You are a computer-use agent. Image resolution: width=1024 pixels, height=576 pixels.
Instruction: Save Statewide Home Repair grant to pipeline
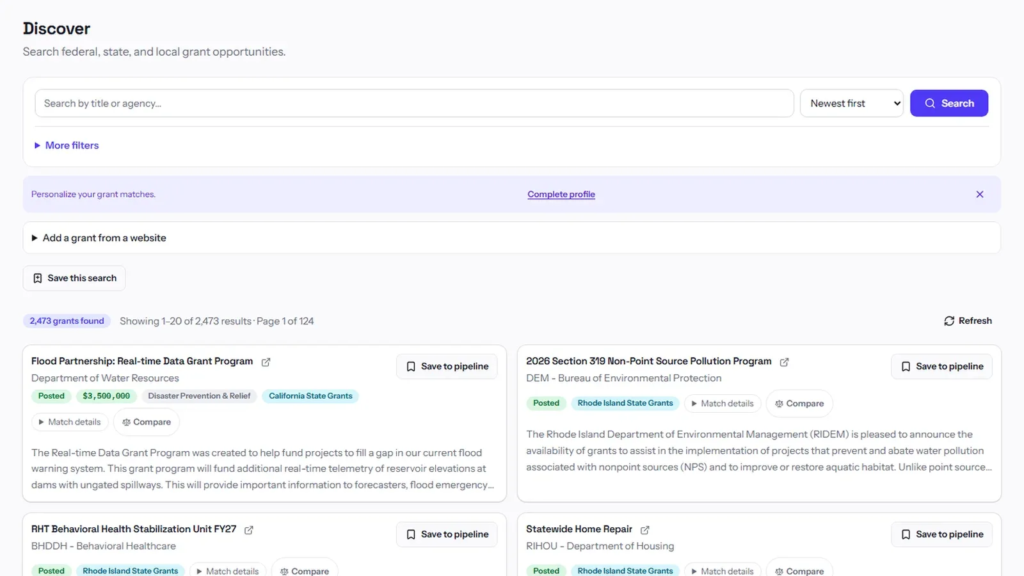click(x=941, y=534)
